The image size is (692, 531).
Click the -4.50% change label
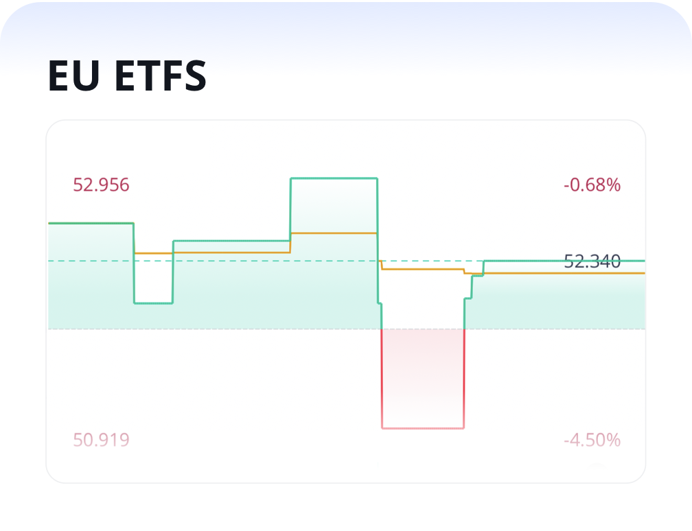pos(592,440)
